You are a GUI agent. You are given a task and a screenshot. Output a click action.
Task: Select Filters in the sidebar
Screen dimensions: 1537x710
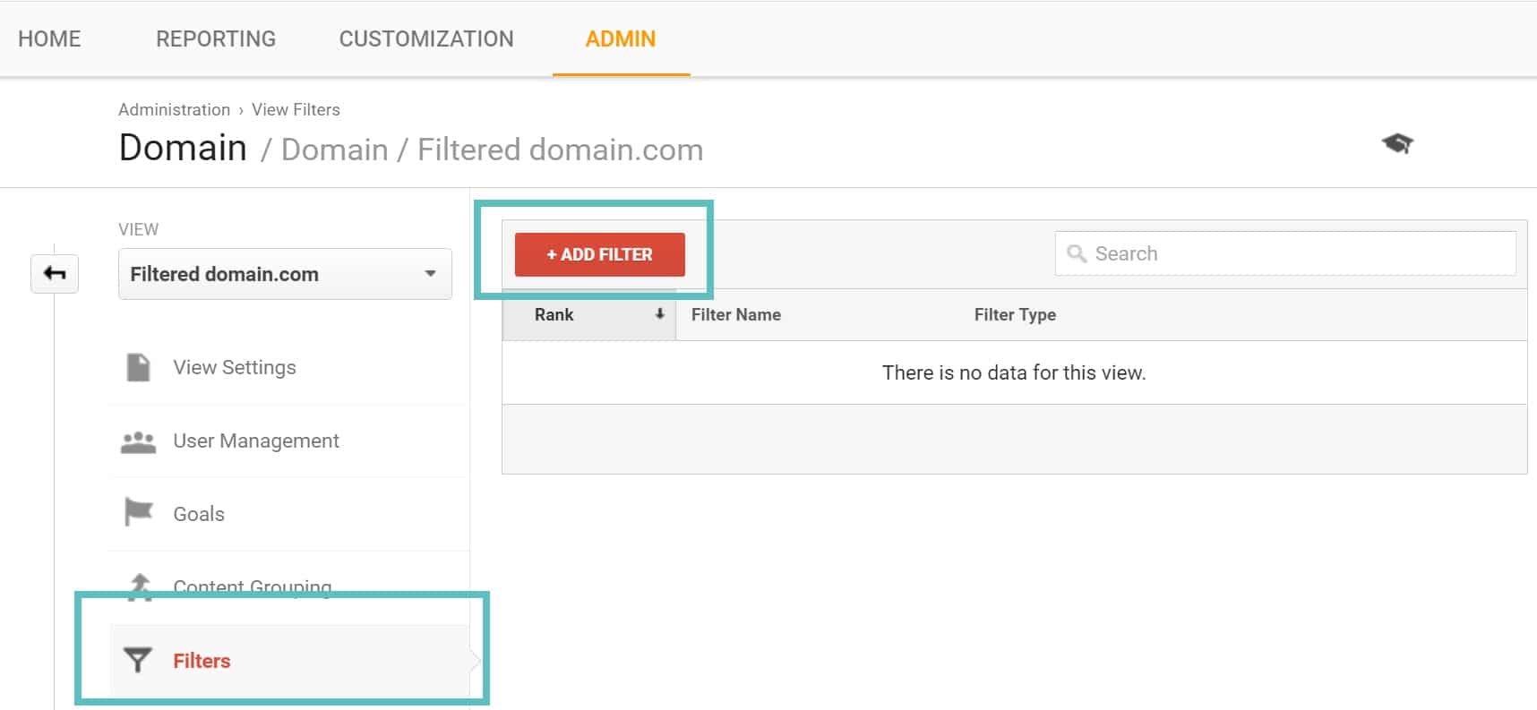click(x=289, y=661)
